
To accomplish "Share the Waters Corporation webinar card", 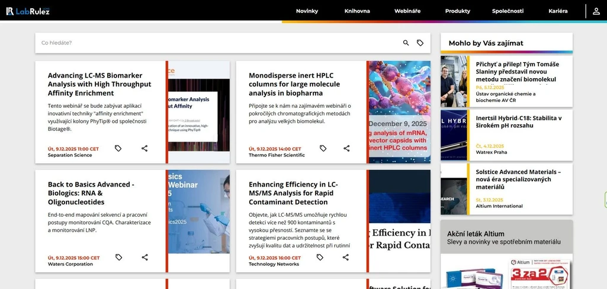I will point(144,257).
